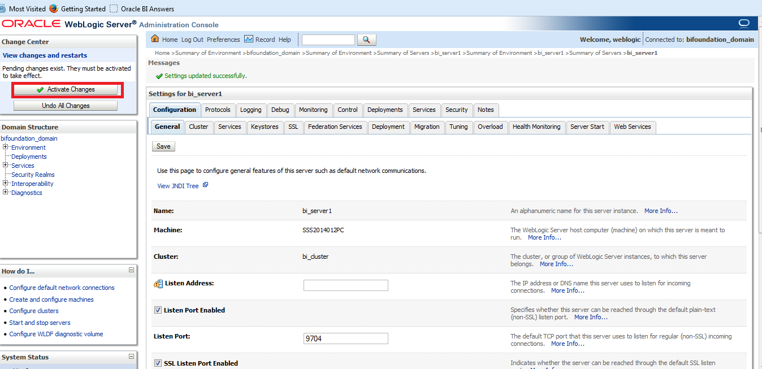Image resolution: width=762 pixels, height=369 pixels.
Task: Open Configure default network connections link
Action: (x=62, y=288)
